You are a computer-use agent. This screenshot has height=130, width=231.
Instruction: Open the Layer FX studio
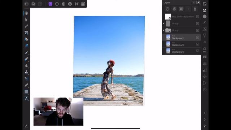tap(205, 42)
